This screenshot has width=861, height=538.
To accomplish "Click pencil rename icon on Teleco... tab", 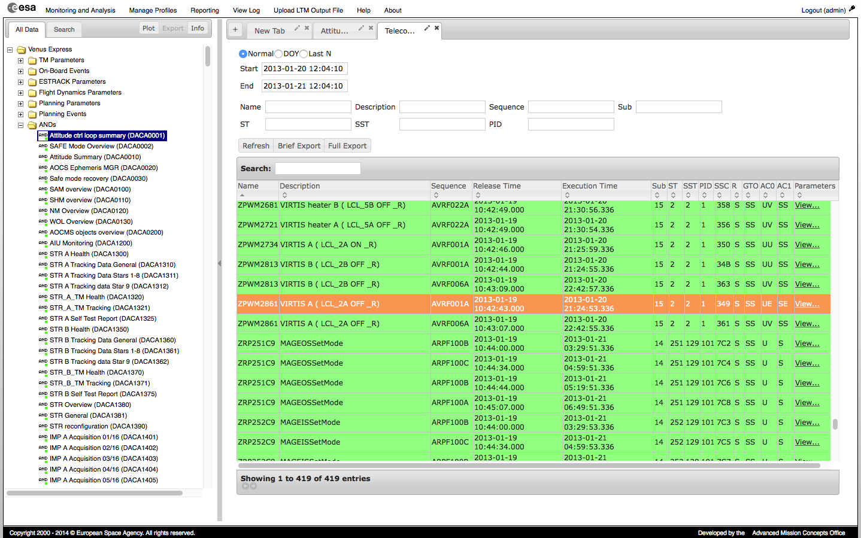I will 427,28.
